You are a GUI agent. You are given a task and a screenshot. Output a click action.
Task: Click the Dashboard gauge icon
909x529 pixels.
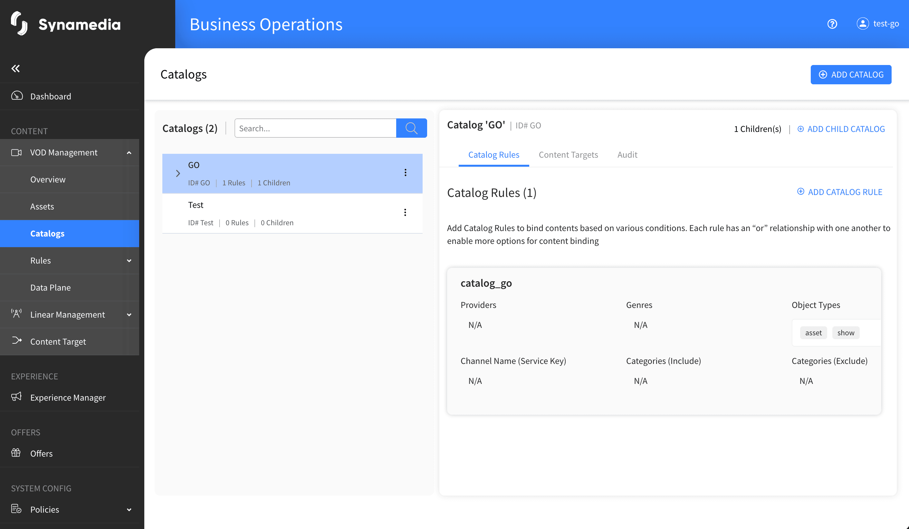pyautogui.click(x=17, y=96)
